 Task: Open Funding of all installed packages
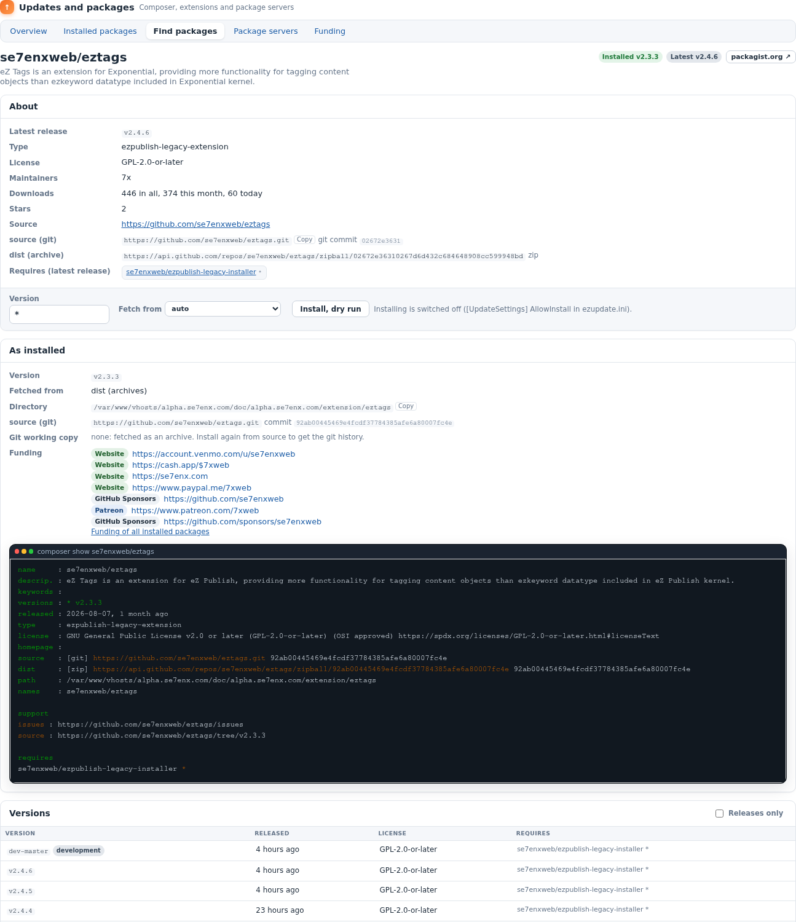150,532
